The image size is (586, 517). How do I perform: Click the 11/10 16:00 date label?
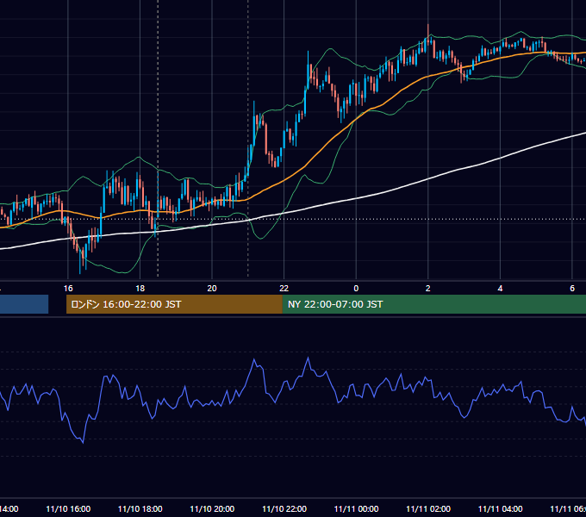click(68, 508)
